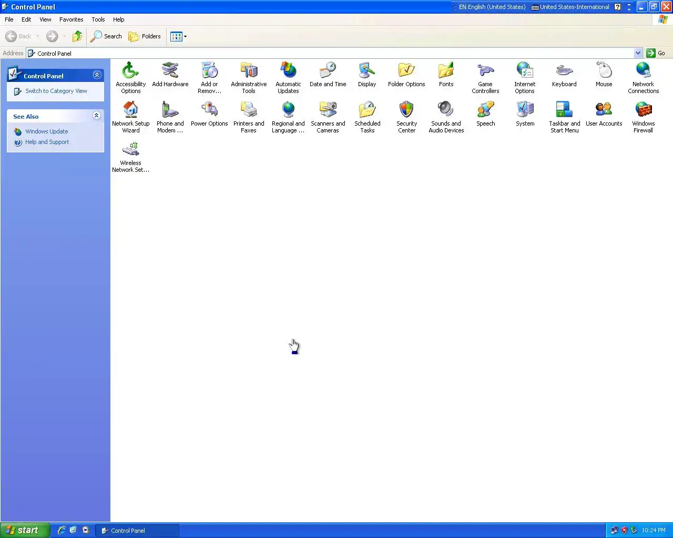Image resolution: width=673 pixels, height=538 pixels.
Task: Open Keyboard settings icon
Action: click(x=564, y=74)
